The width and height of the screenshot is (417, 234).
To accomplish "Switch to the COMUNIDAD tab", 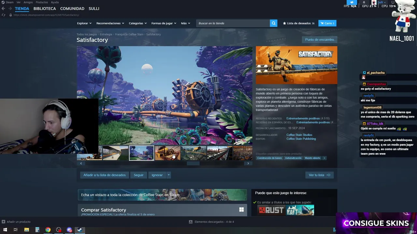I will [72, 8].
